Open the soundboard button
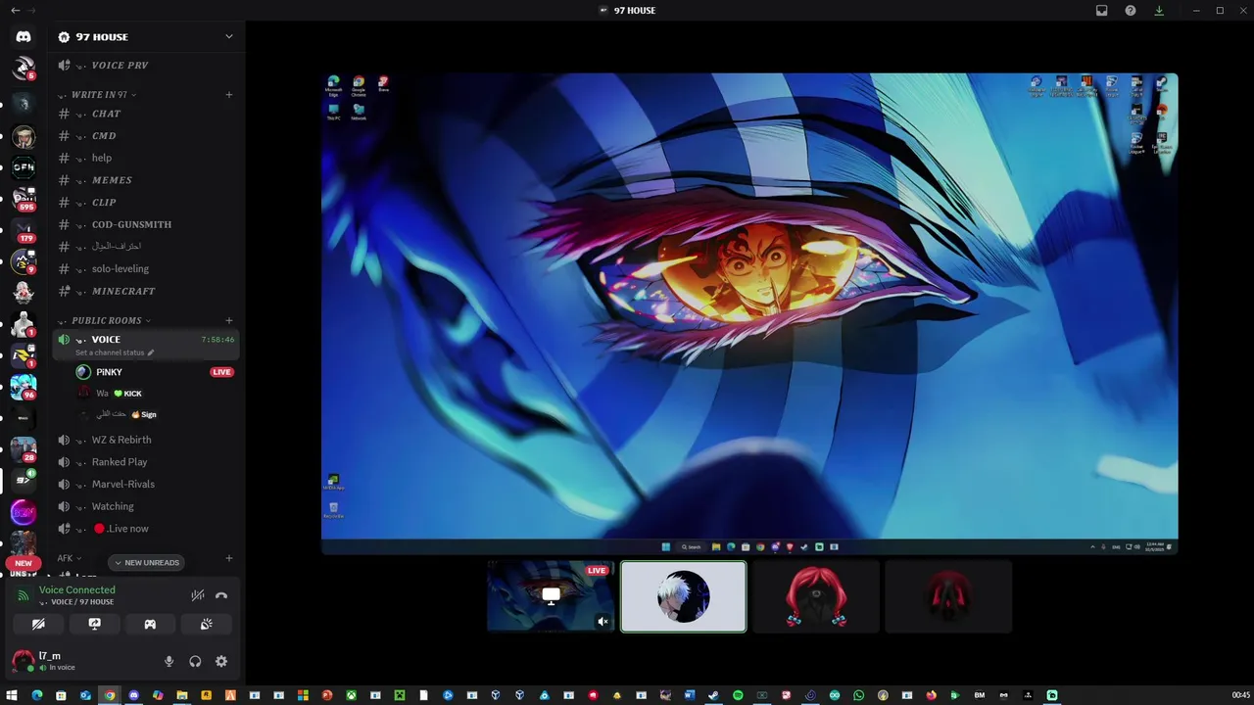This screenshot has width=1254, height=705. (x=206, y=624)
